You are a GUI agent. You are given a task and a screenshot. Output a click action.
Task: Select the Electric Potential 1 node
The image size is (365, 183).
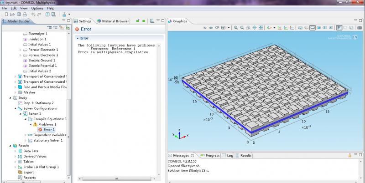[x=40, y=66]
